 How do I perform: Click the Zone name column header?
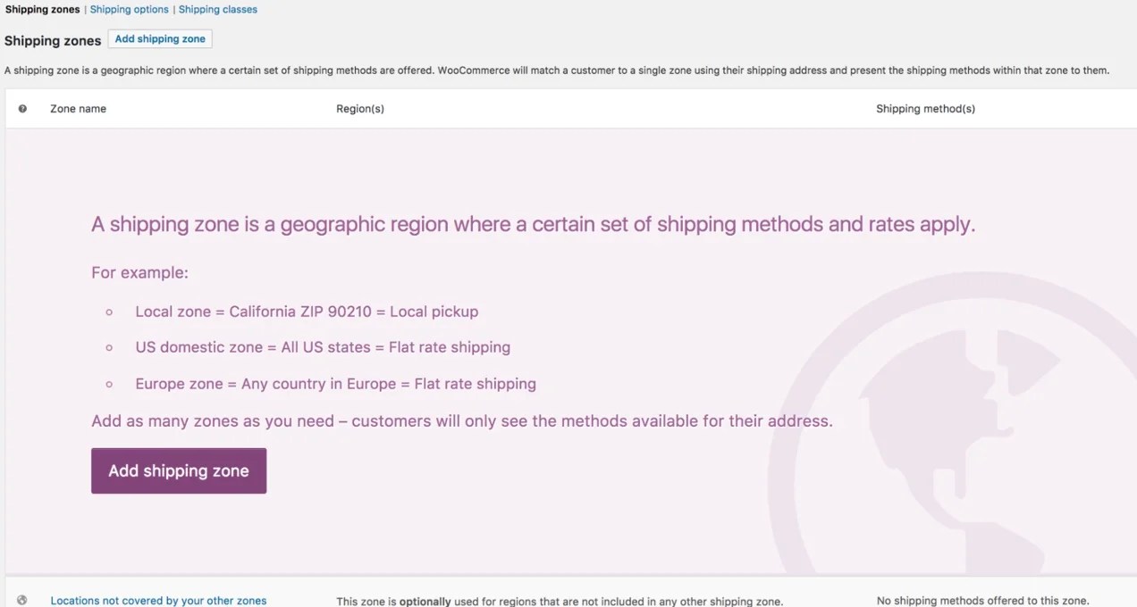tap(78, 108)
